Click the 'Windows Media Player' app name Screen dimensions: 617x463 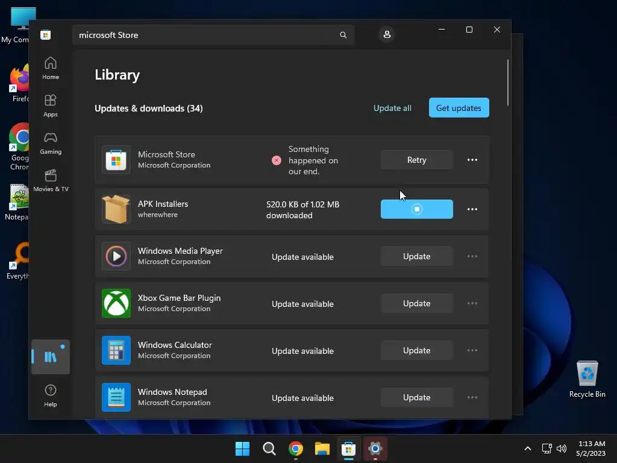pos(180,251)
